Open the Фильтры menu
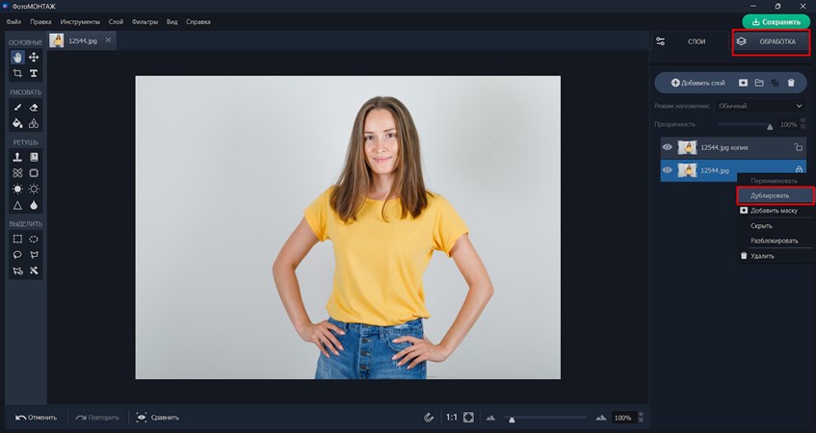Screen dimensions: 816x433 145,21
